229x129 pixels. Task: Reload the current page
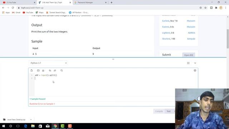point(13,8)
